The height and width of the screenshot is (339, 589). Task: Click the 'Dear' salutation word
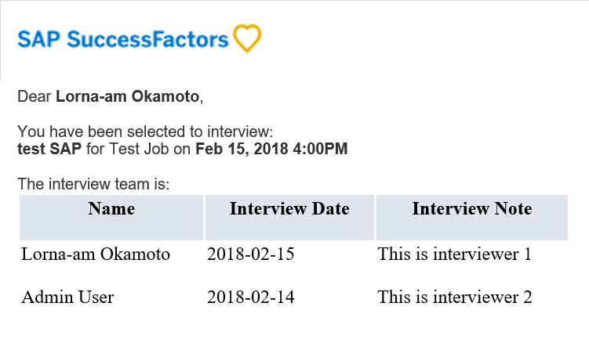(x=35, y=96)
